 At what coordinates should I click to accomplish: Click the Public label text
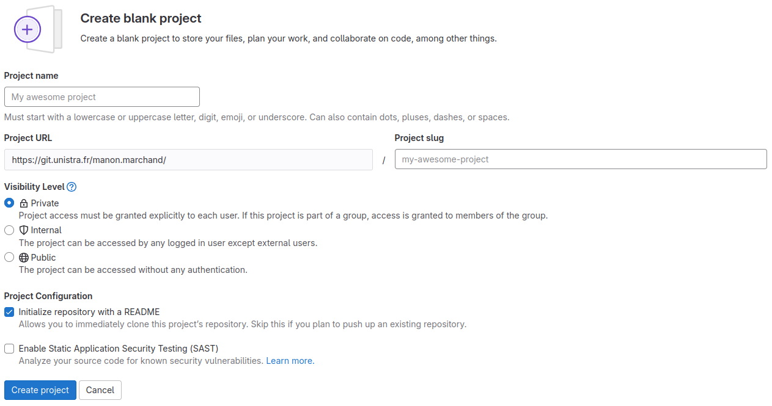42,257
